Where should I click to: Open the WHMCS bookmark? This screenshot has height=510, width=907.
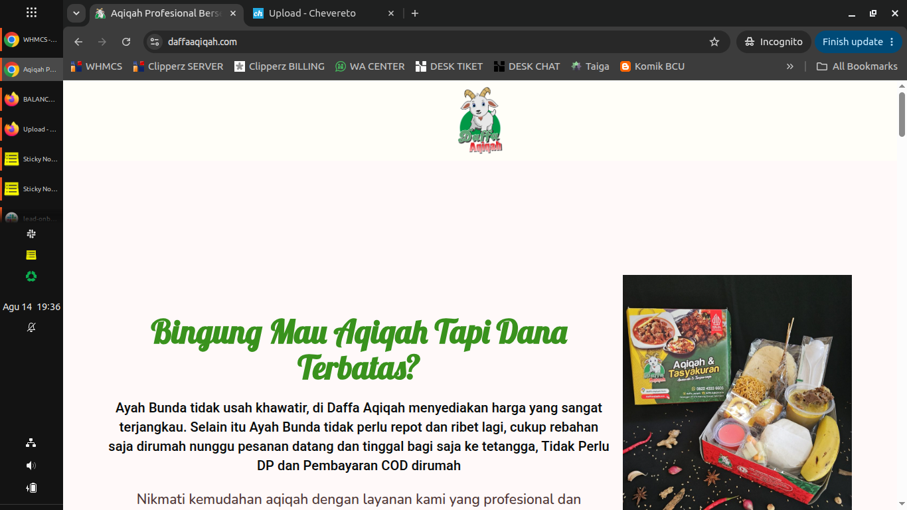(x=97, y=66)
